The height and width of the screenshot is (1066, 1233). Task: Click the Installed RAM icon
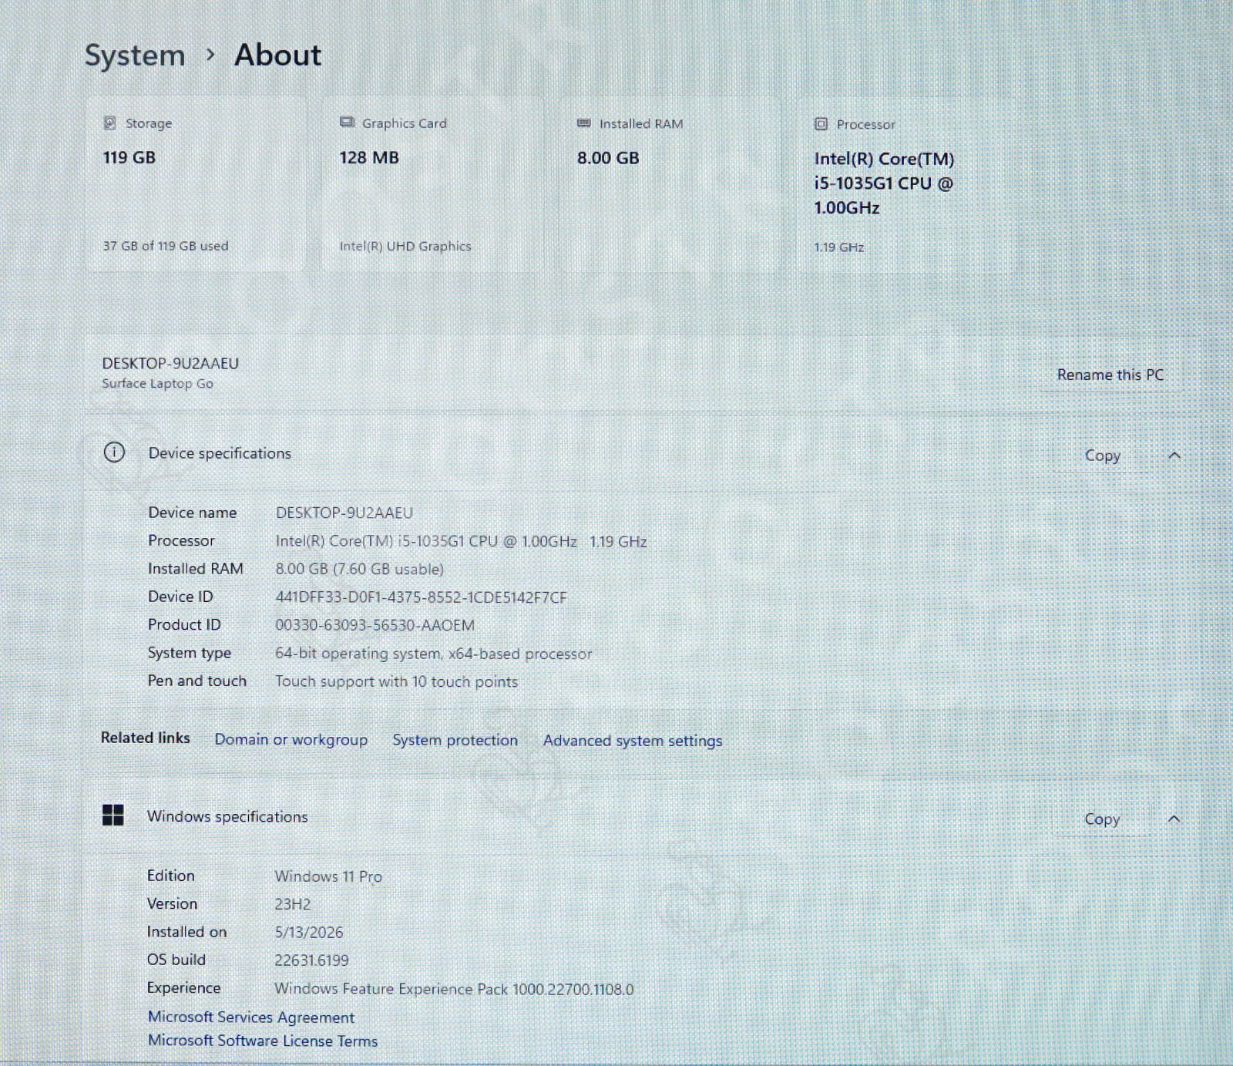tap(583, 123)
